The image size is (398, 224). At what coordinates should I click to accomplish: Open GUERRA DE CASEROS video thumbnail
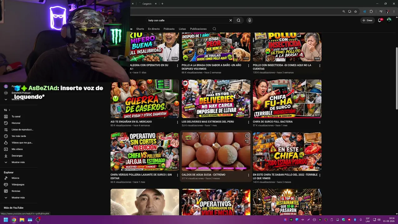coord(145,99)
